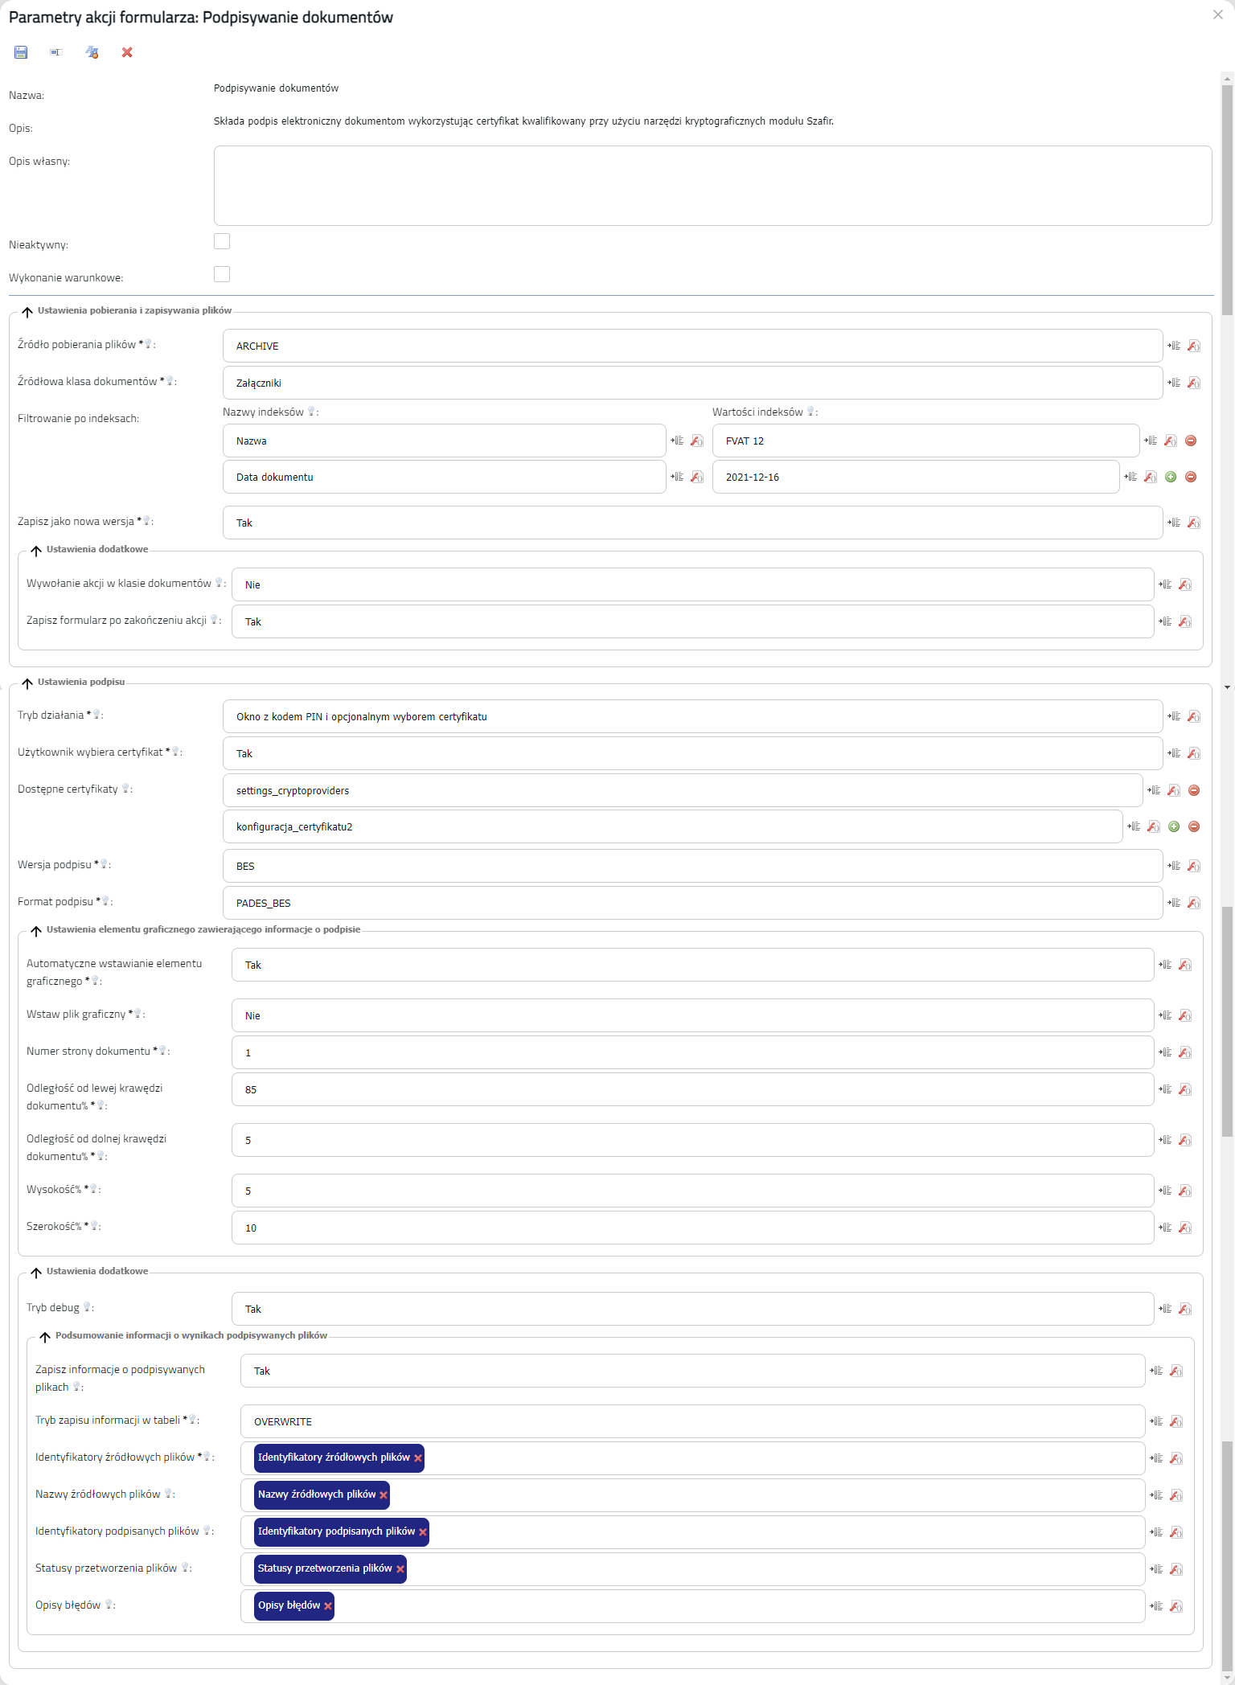Open Tryb zapisu informacji OVERWRITE field
The width and height of the screenshot is (1235, 1685).
692,1421
